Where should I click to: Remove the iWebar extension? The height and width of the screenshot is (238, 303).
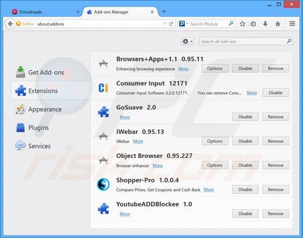[x=276, y=141]
